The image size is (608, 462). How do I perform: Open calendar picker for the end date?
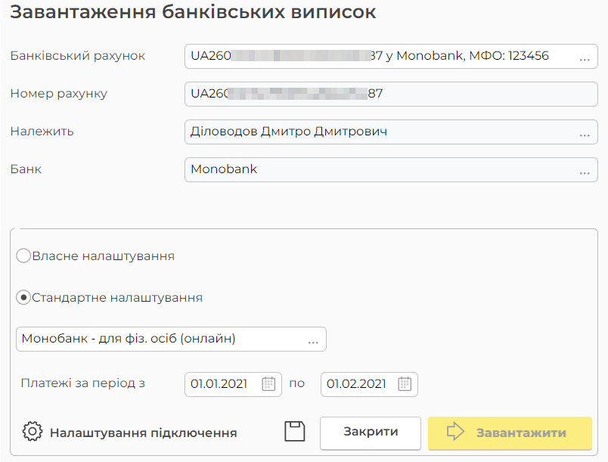(405, 384)
